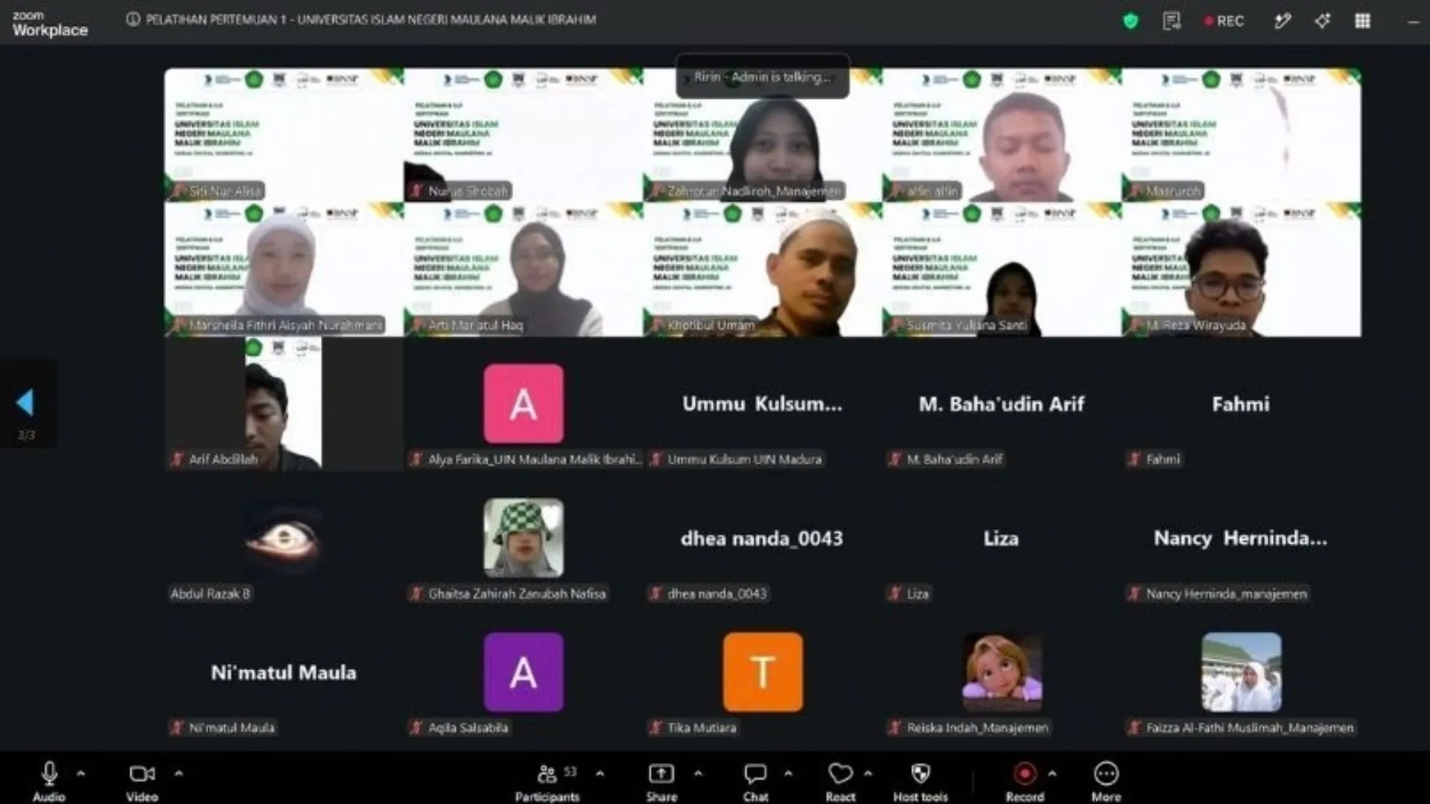Click the AI companion sparkle icon
Image resolution: width=1430 pixels, height=804 pixels.
[x=1323, y=21]
